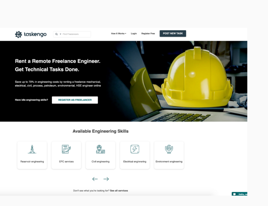Select the EPC services document icon
Viewport: 268px width, 206px height.
click(66, 149)
